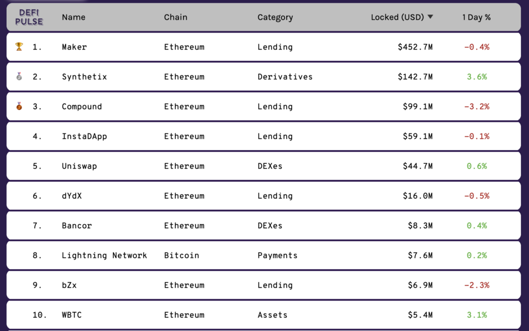Open the Lightning Network listing
The image size is (529, 331).
104,256
